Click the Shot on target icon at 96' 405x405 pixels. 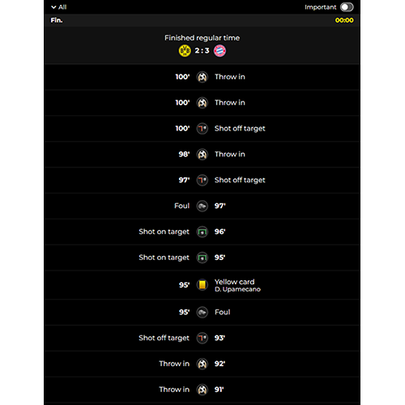click(x=202, y=232)
